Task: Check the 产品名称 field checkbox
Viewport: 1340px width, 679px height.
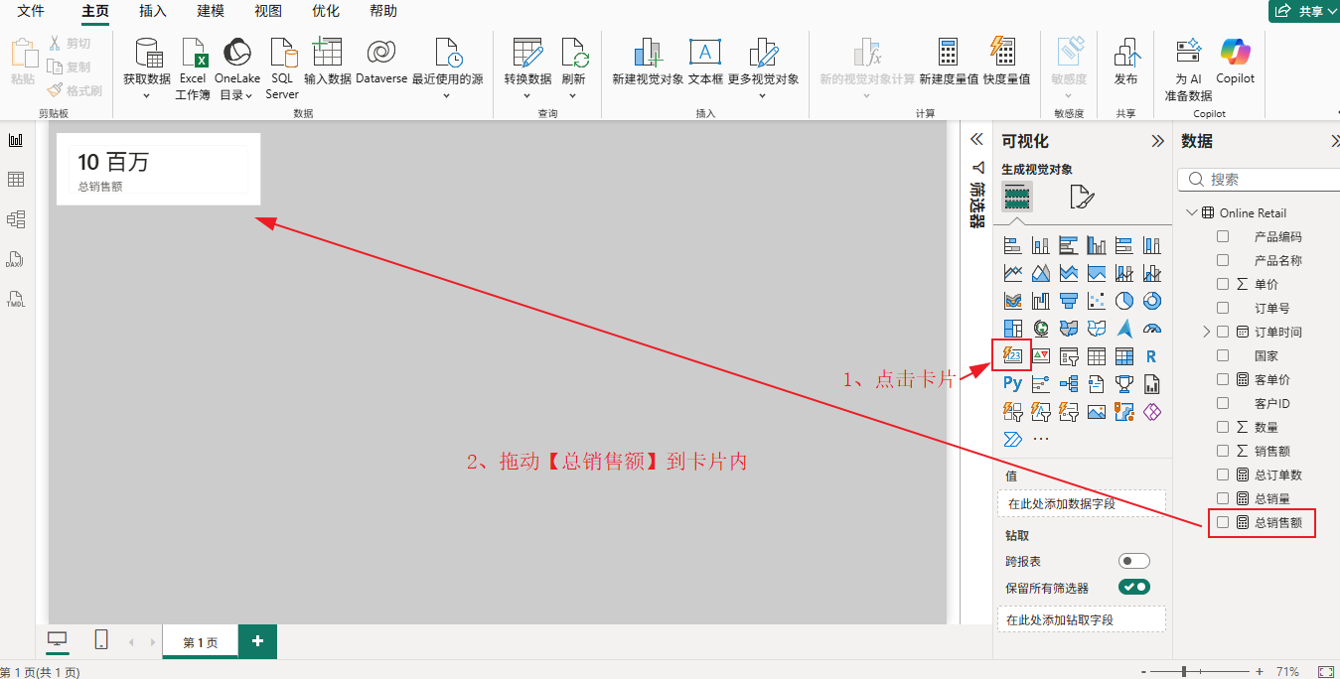Action: tap(1223, 260)
